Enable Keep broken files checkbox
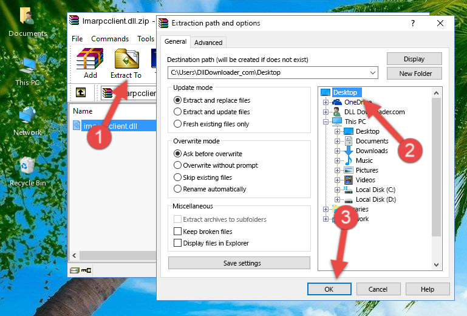The image size is (467, 316). [x=177, y=232]
